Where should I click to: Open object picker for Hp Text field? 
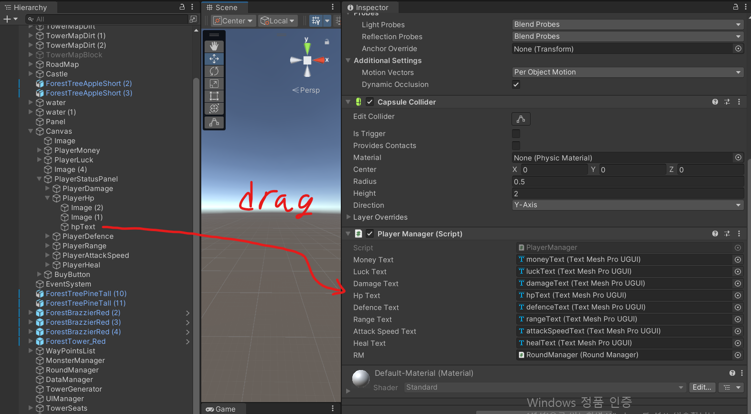[738, 296]
